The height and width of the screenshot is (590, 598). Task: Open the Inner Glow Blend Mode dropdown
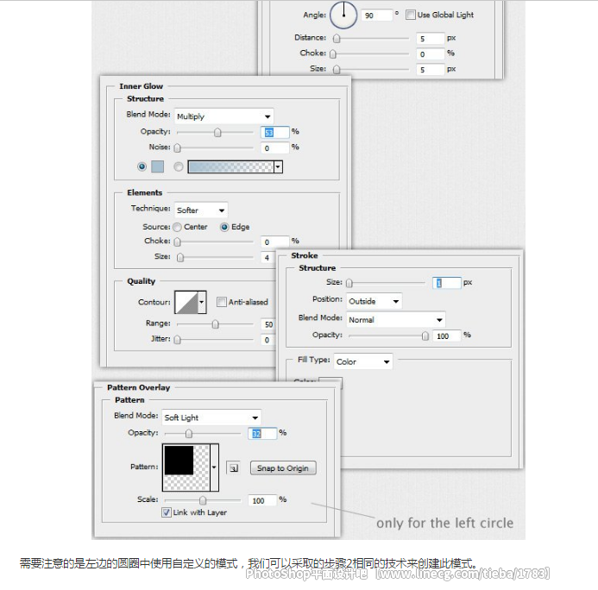point(224,116)
